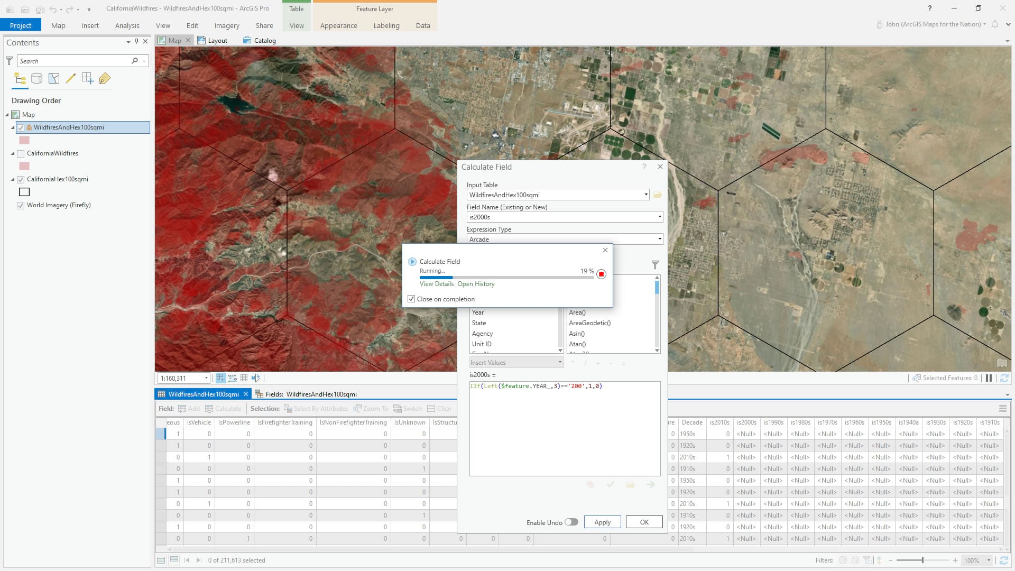Image resolution: width=1015 pixels, height=571 pixels.
Task: Click the helpers filter funnel icon
Action: tap(655, 264)
